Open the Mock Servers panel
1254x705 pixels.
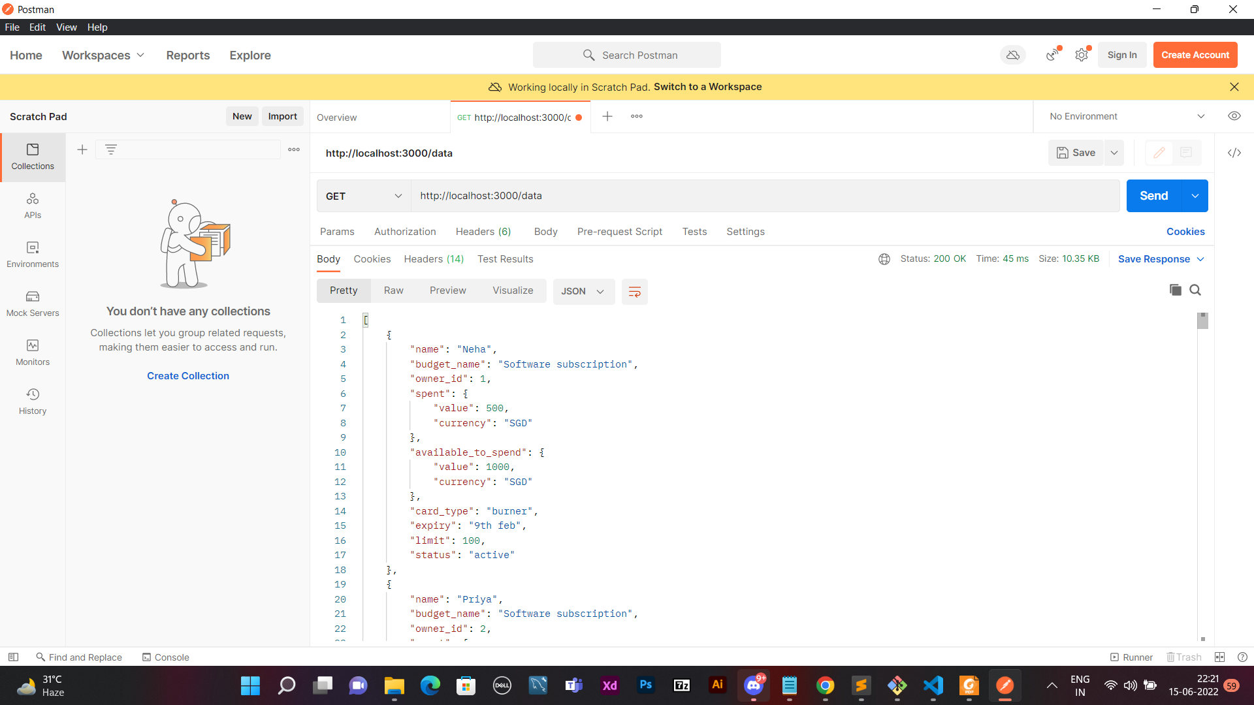pos(33,304)
